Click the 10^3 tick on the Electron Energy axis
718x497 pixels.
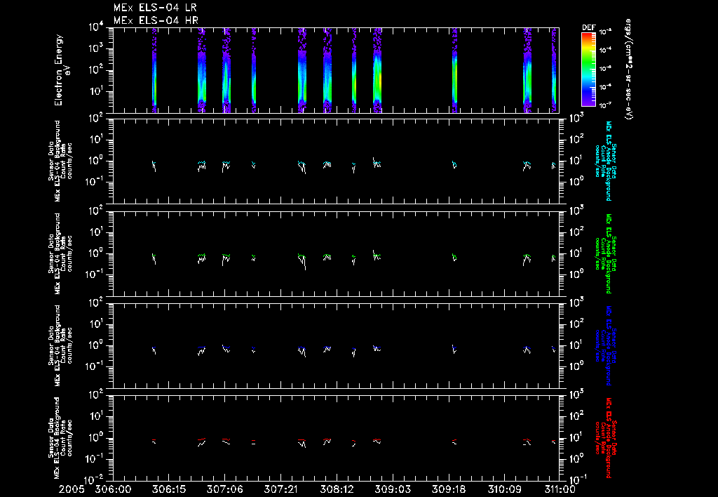coord(96,50)
